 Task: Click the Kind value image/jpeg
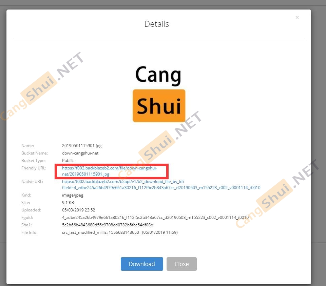pyautogui.click(x=73, y=195)
